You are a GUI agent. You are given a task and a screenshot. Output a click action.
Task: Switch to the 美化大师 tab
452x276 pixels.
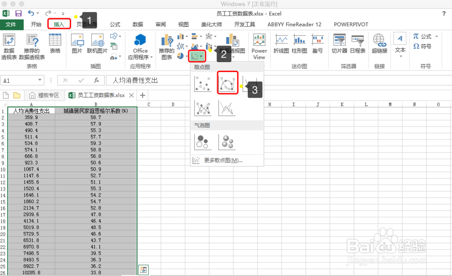[212, 24]
